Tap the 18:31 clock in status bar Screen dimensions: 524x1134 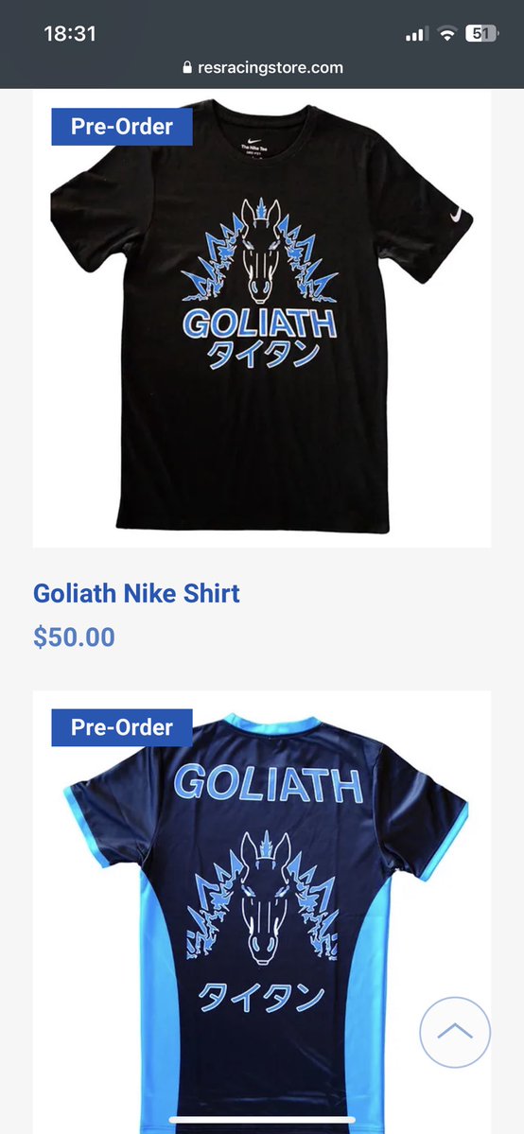click(69, 33)
